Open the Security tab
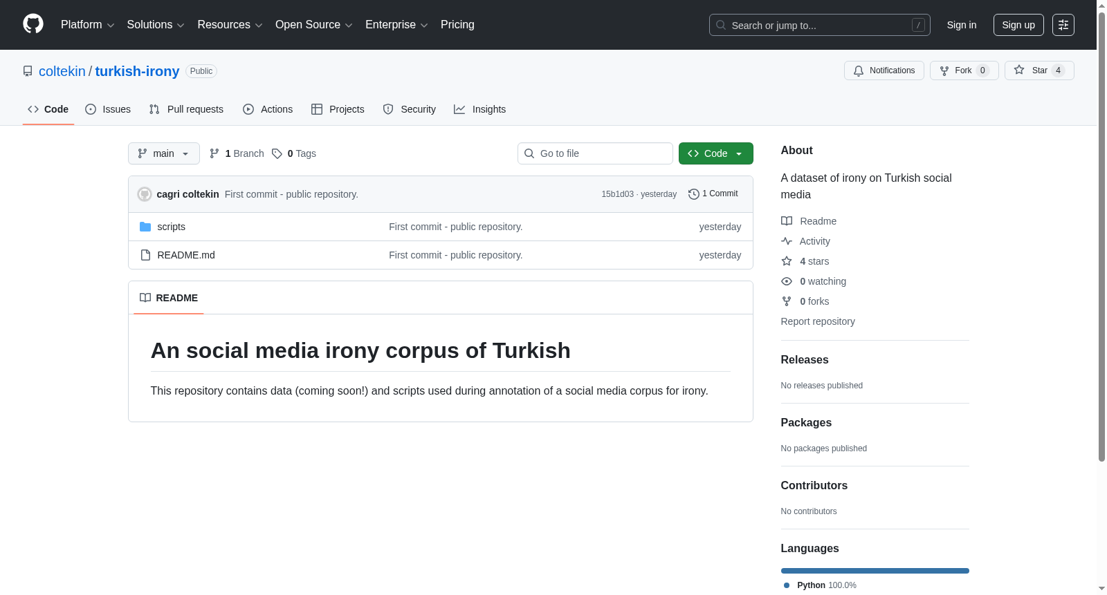Image resolution: width=1107 pixels, height=595 pixels. tap(410, 109)
